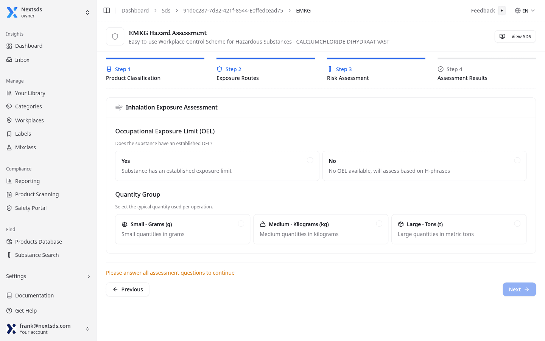The image size is (545, 341).
Task: Click the globe language icon
Action: click(x=517, y=11)
